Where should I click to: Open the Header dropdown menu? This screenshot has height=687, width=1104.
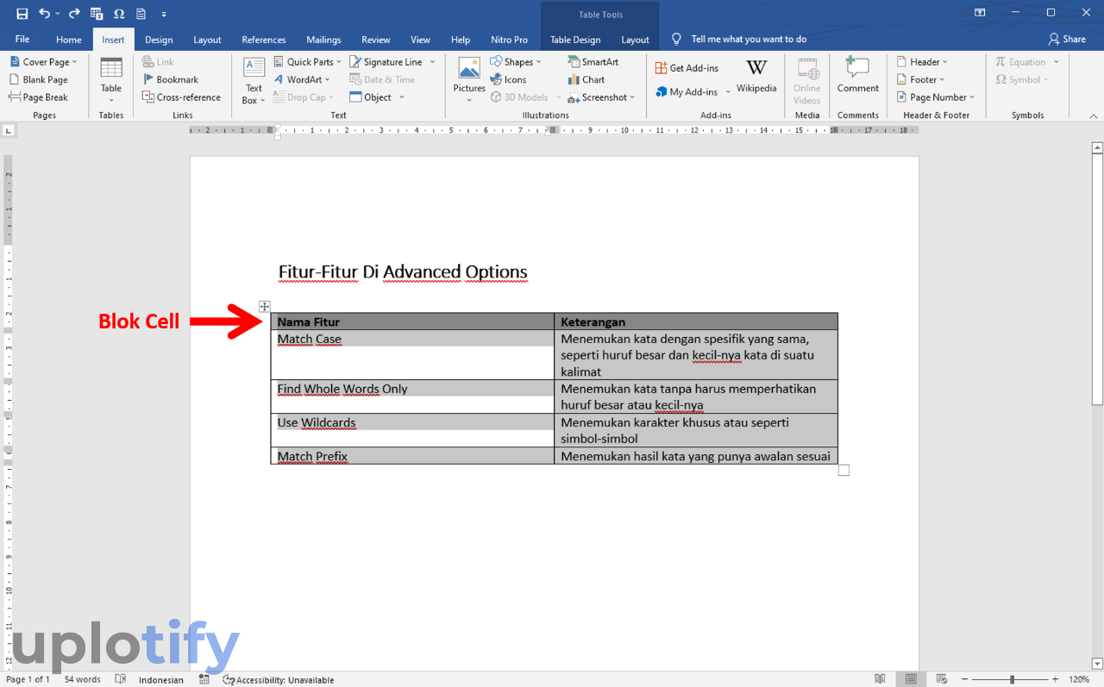[922, 62]
